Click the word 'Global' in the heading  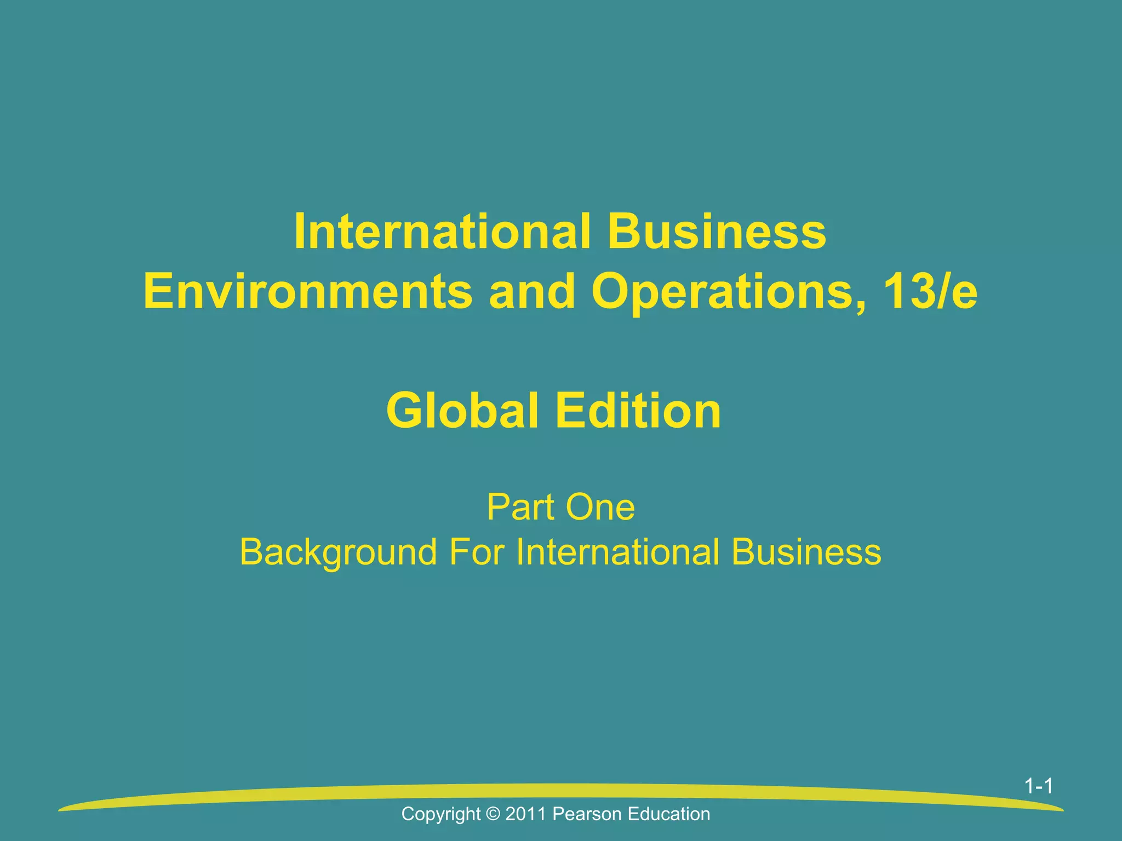tap(462, 411)
